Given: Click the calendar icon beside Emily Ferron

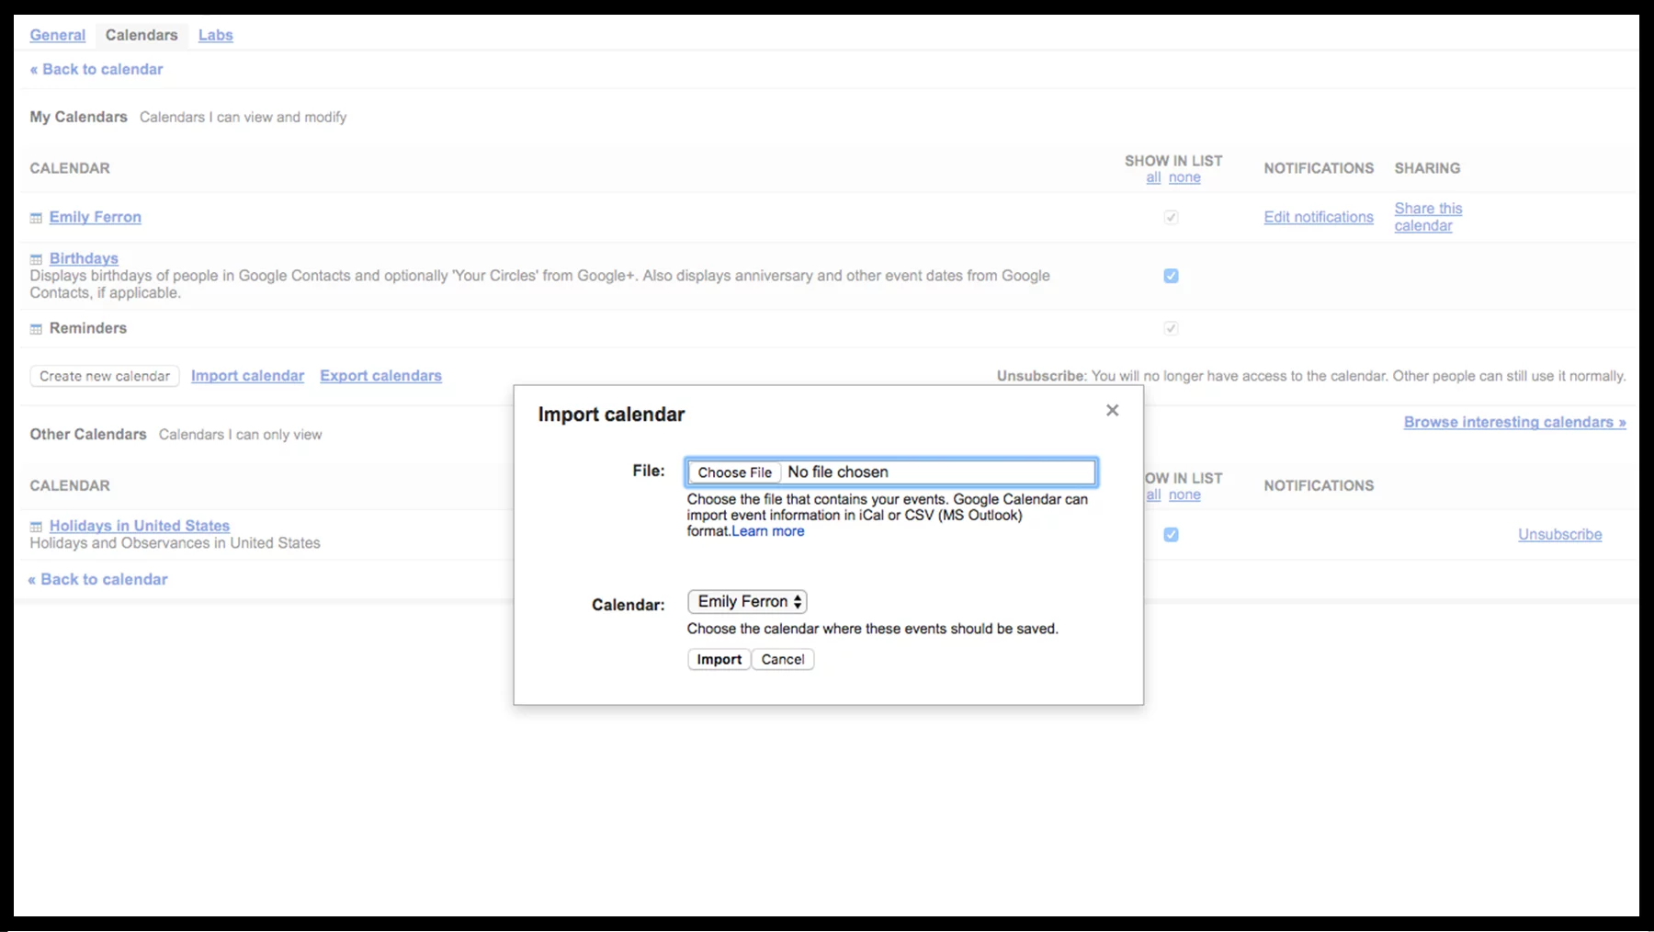Looking at the screenshot, I should [35, 217].
